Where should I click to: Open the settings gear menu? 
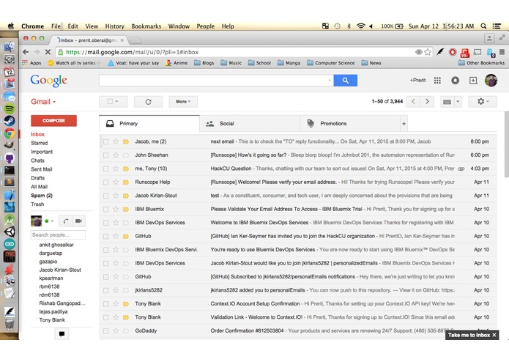pos(483,102)
